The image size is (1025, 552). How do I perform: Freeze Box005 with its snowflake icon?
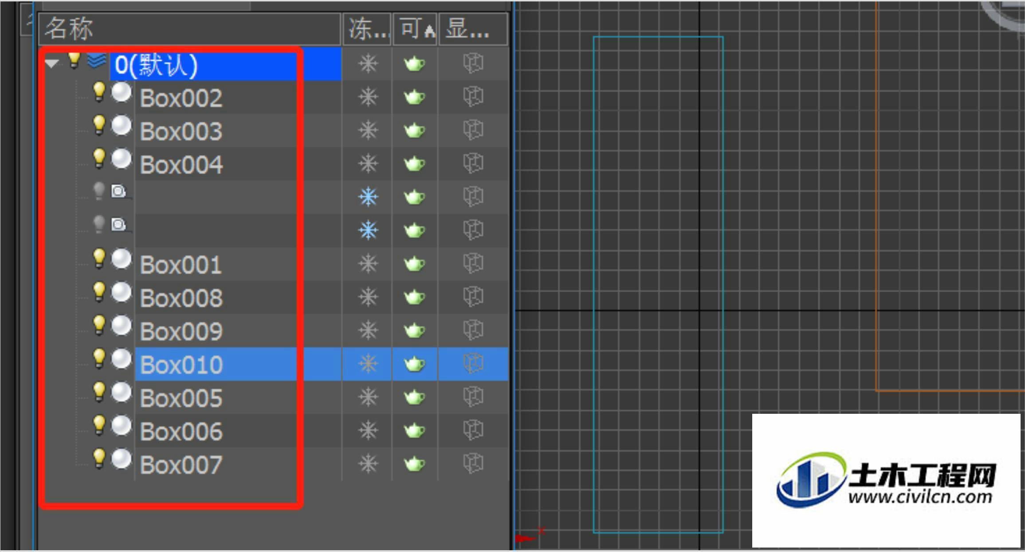(368, 397)
